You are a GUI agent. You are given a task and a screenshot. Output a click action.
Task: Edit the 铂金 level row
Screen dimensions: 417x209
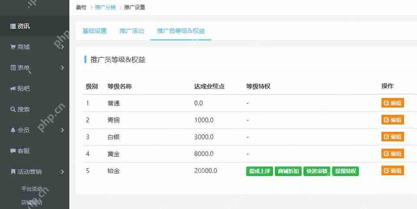[x=393, y=170]
